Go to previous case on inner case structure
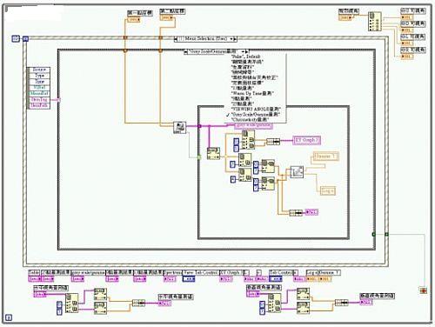 click(185, 51)
